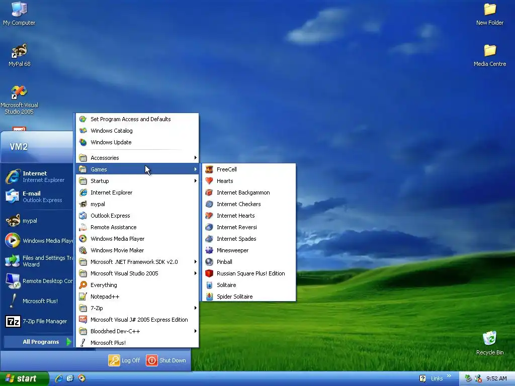The height and width of the screenshot is (386, 515).
Task: Open Internet Checkers
Action: pyautogui.click(x=248, y=204)
